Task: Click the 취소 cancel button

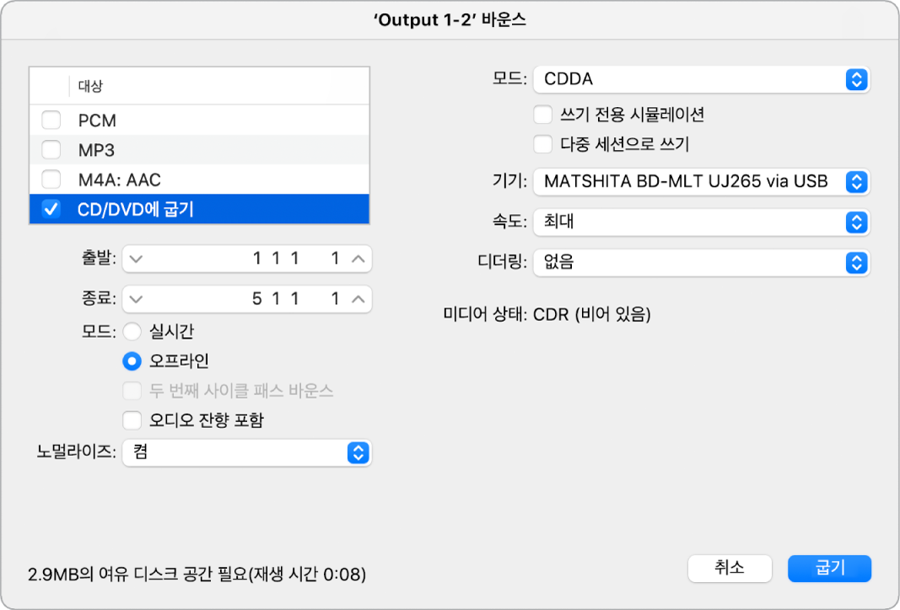Action: [730, 568]
